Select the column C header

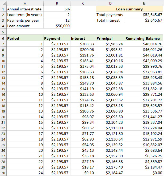[83, 3]
